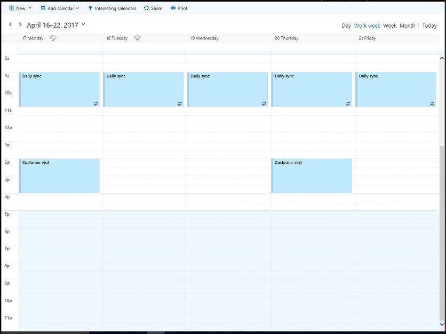Go to the next week with the forward arrow
Screen dimensions: 446x334
tap(20, 25)
